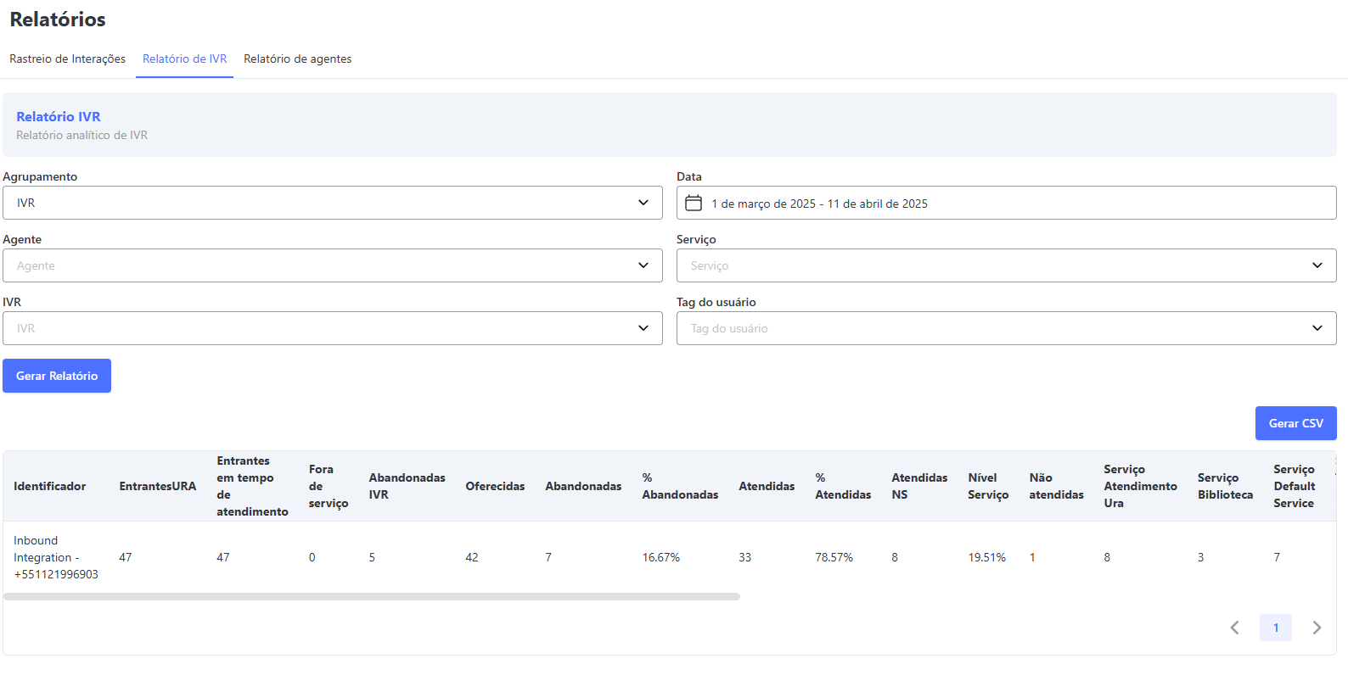Export data with Gerar CSV button

click(1295, 423)
